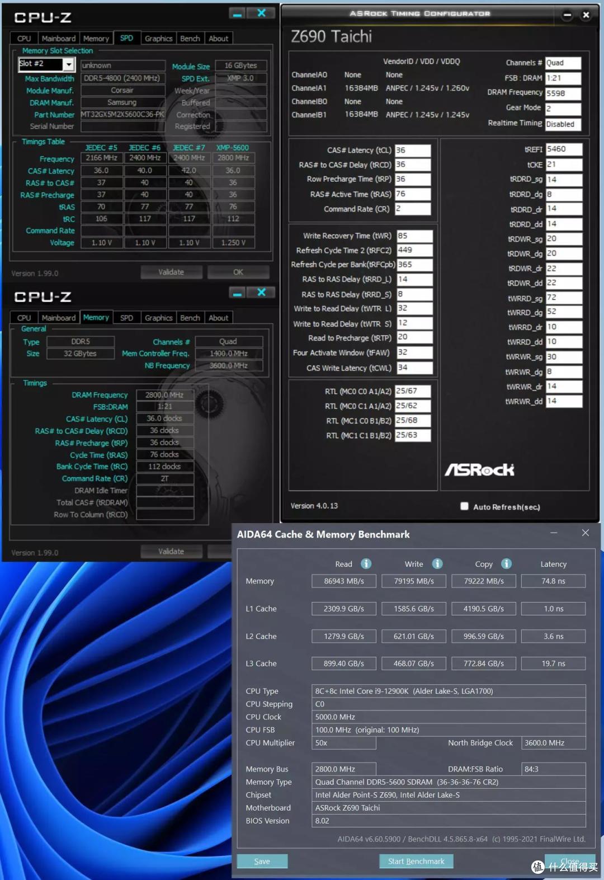Minimize the top CPU-Z SPD window
This screenshot has width=604, height=880.
tap(237, 14)
